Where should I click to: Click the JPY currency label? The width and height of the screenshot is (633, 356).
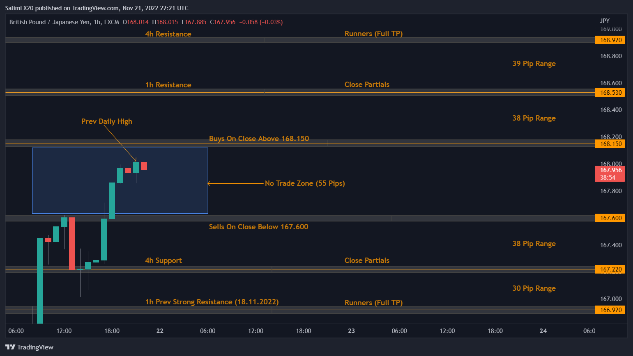click(605, 21)
